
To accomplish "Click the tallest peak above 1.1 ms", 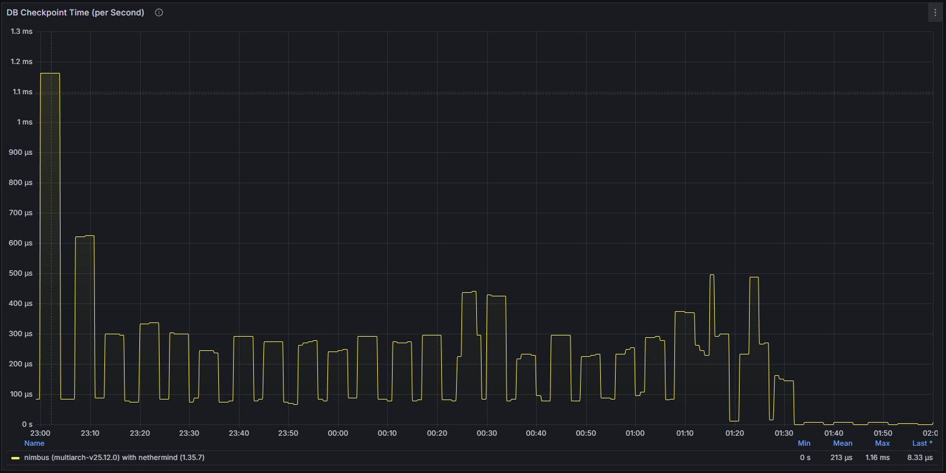I will coord(50,73).
